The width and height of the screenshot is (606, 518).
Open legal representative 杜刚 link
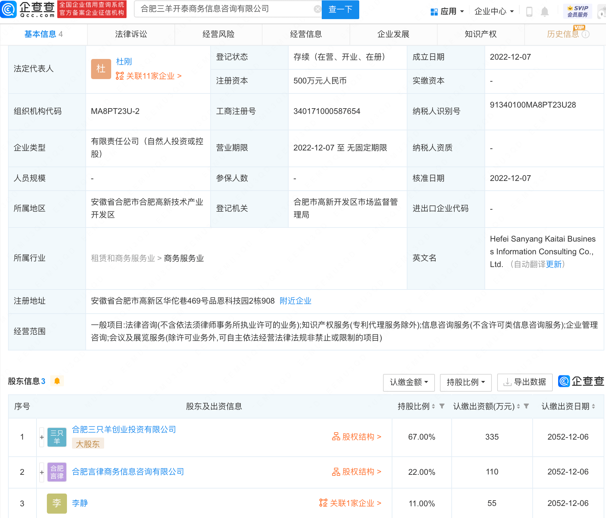coord(124,62)
